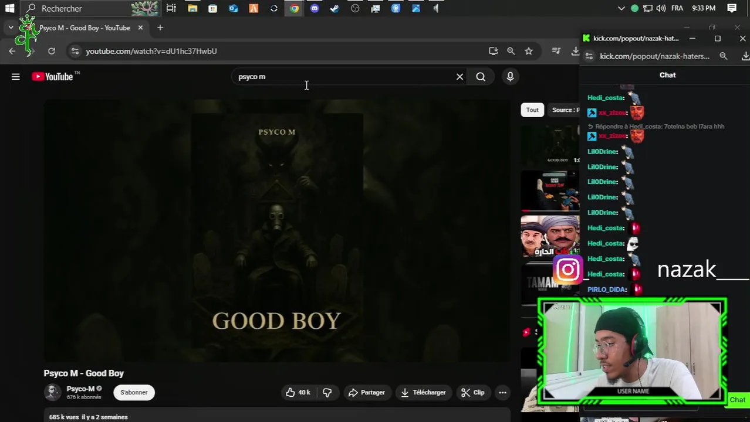Open File Explorer from the taskbar
Screen dimensions: 750x422
tap(192, 8)
